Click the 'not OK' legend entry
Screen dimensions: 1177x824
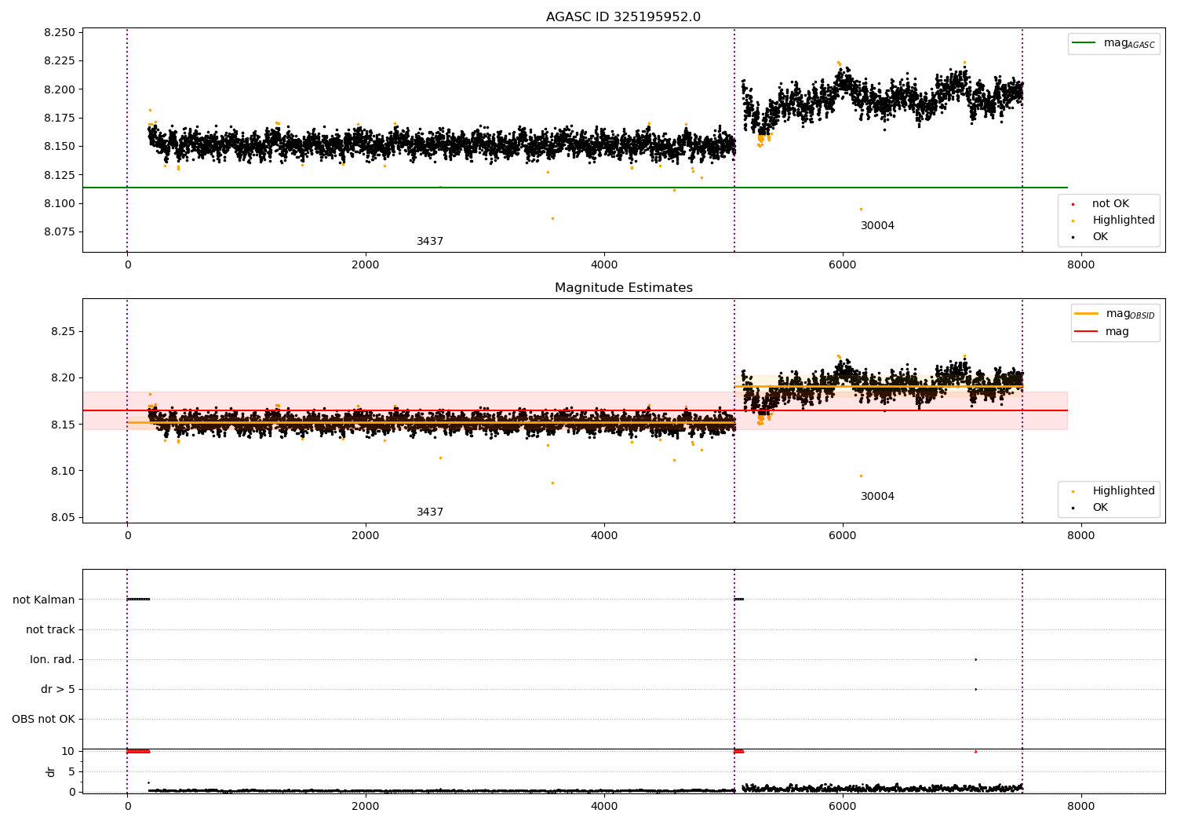[1110, 204]
